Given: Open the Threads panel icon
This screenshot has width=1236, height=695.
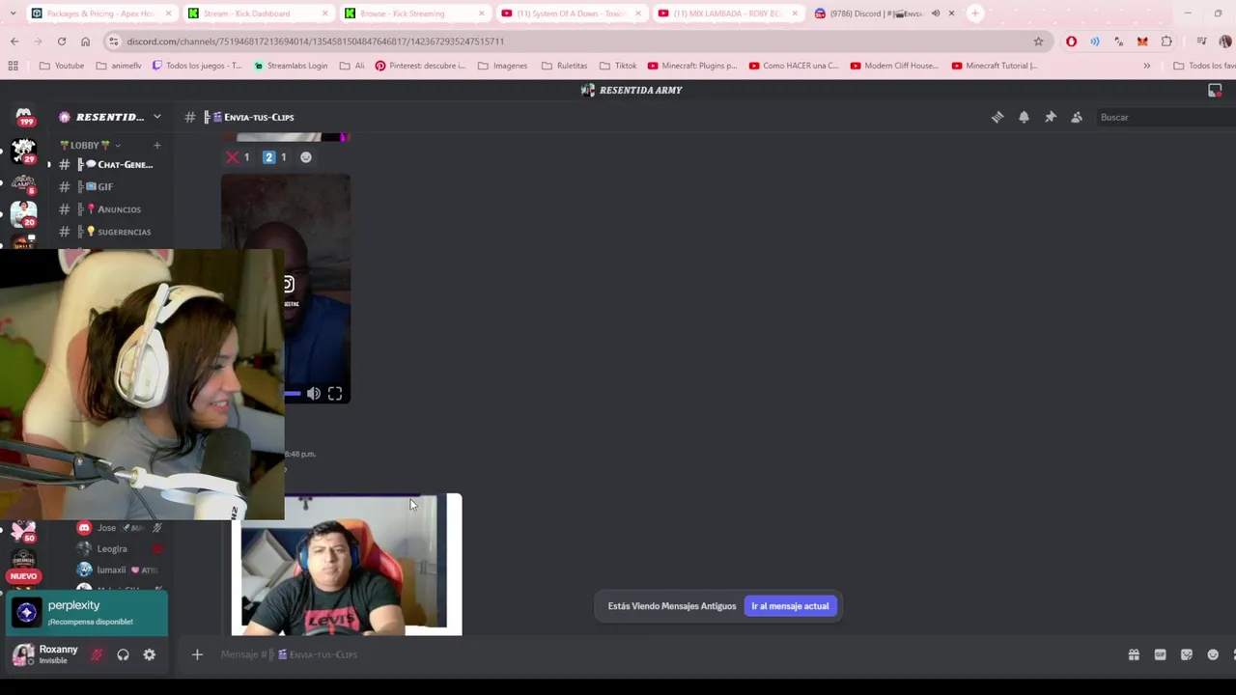Looking at the screenshot, I should pyautogui.click(x=997, y=117).
